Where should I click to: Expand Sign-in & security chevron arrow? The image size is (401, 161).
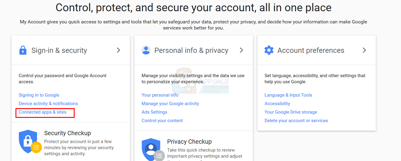click(x=119, y=50)
